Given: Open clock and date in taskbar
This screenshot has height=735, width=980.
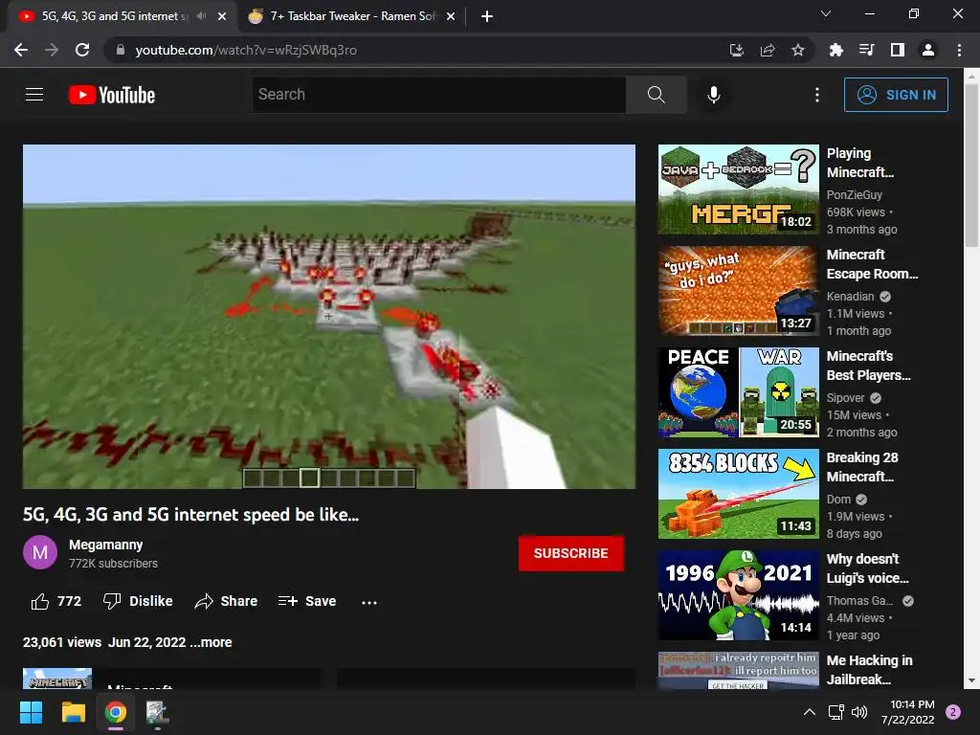Looking at the screenshot, I should point(909,712).
